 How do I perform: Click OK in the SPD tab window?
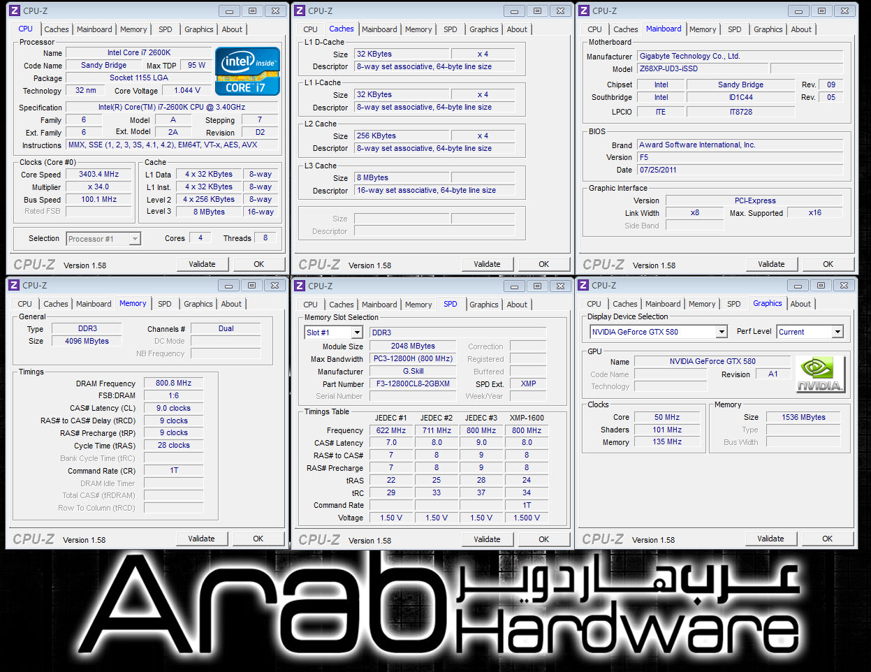click(x=544, y=539)
